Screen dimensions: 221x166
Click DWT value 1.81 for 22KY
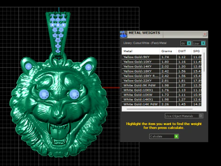tap(182, 81)
